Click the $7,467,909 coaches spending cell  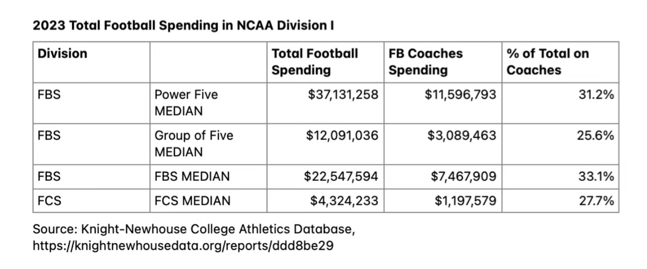[x=463, y=176]
